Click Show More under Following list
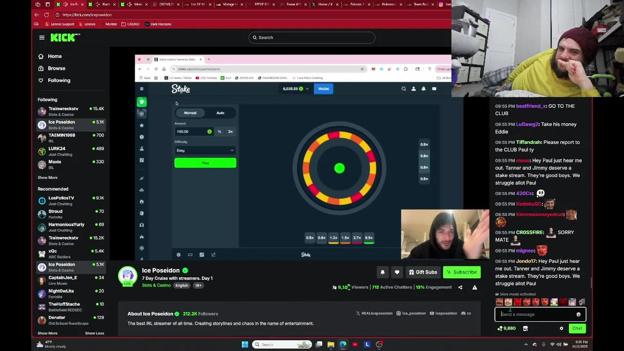The width and height of the screenshot is (624, 351). (47, 177)
